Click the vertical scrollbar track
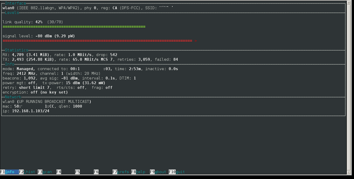Viewport: 354px width, 179px height. pos(349,88)
